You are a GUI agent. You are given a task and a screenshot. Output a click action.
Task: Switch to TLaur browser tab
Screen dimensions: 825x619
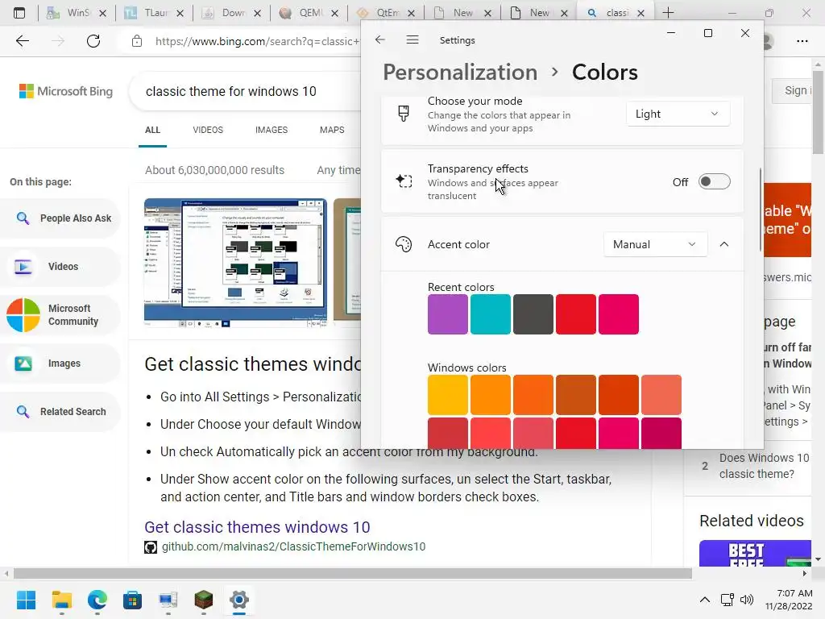point(155,13)
